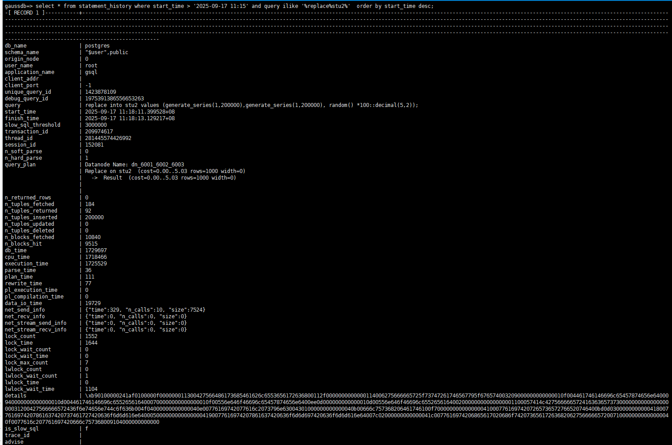
Task: Click the lock_wait_time field label
Action: pos(26,356)
